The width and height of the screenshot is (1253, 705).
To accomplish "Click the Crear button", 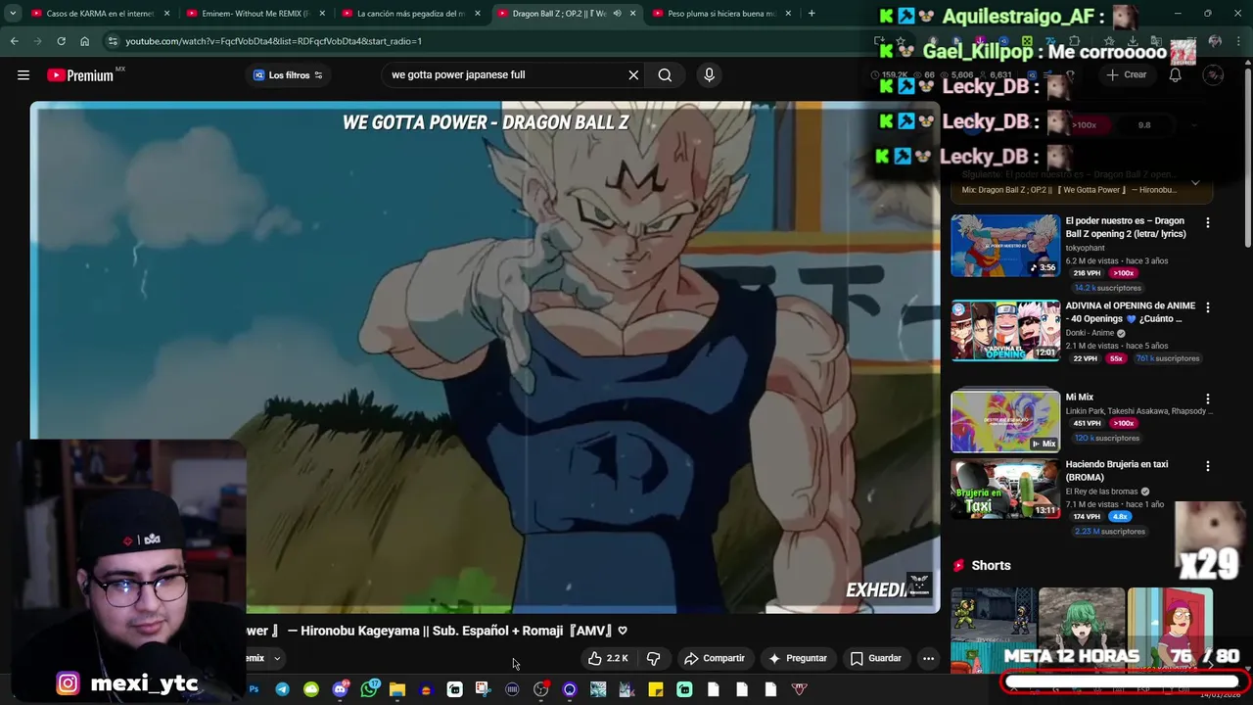I will [x=1126, y=75].
